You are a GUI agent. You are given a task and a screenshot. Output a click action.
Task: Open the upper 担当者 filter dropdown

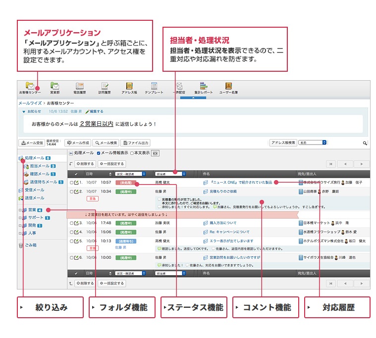click(x=170, y=174)
